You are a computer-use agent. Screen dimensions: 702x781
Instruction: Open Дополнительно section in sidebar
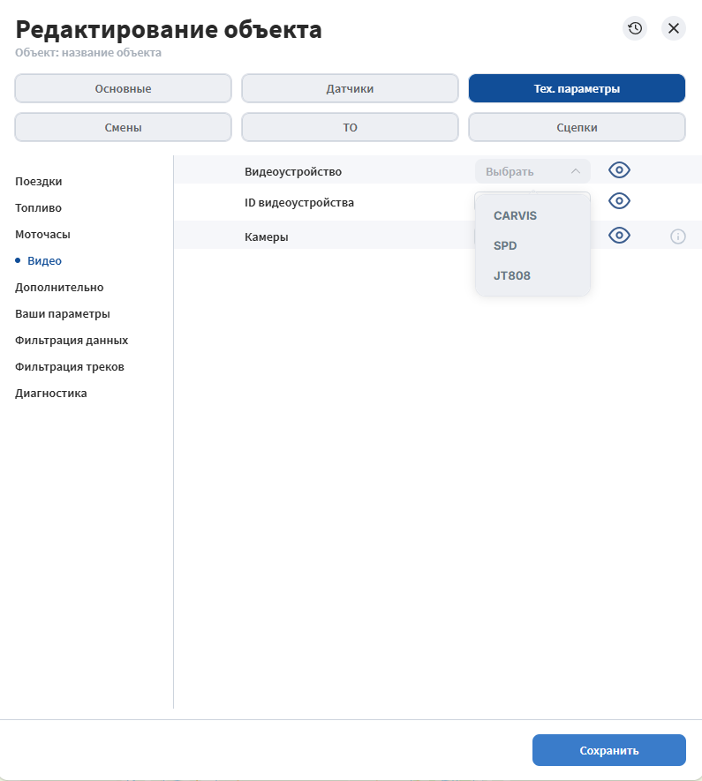(59, 287)
